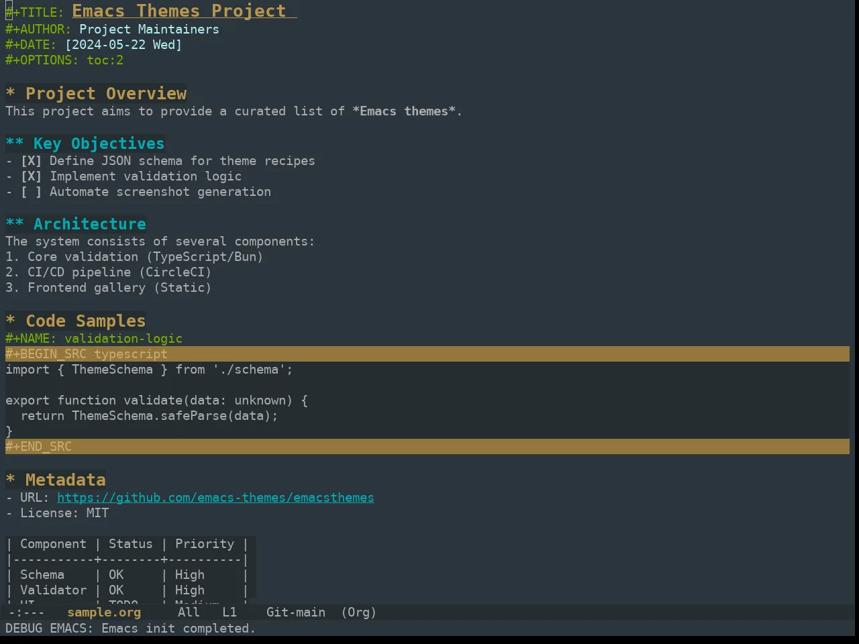Viewport: 859px width, 644px height.
Task: Collapse the Architecture subheading stars
Action: (15, 224)
